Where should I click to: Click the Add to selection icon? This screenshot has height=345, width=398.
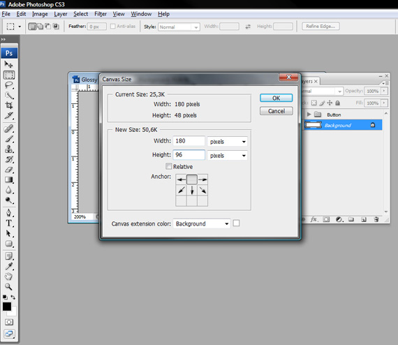40,26
